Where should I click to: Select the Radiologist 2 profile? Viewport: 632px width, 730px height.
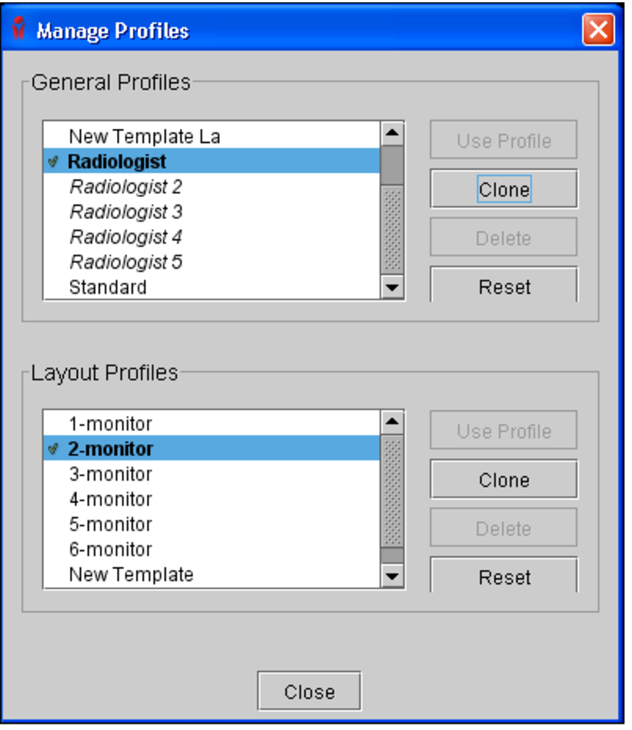tap(126, 187)
